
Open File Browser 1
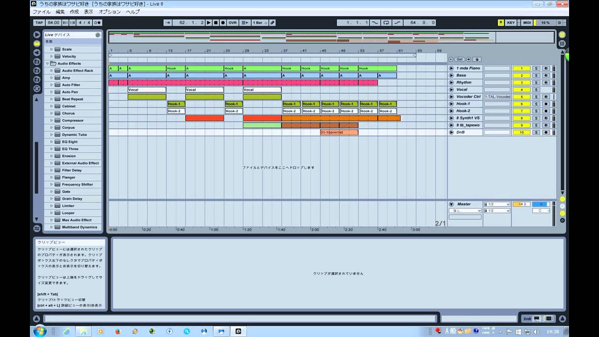coord(37,61)
